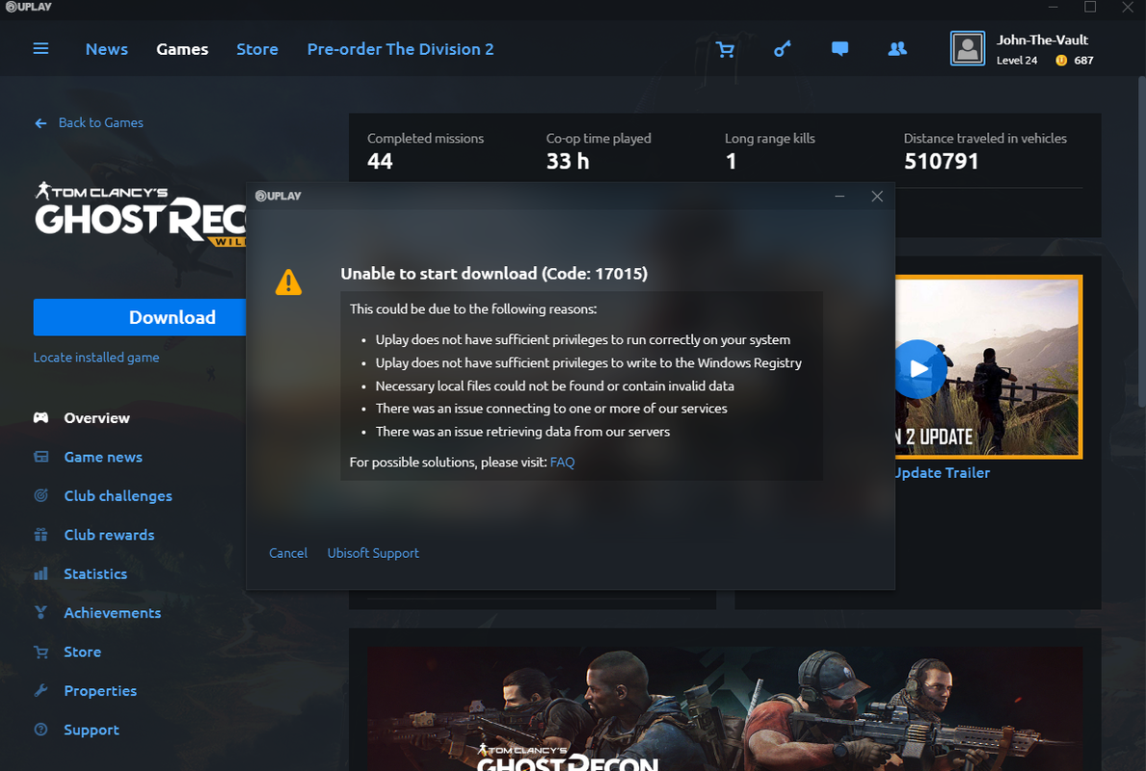The height and width of the screenshot is (771, 1146).
Task: Click the warning triangle icon in dialog
Action: pyautogui.click(x=289, y=282)
